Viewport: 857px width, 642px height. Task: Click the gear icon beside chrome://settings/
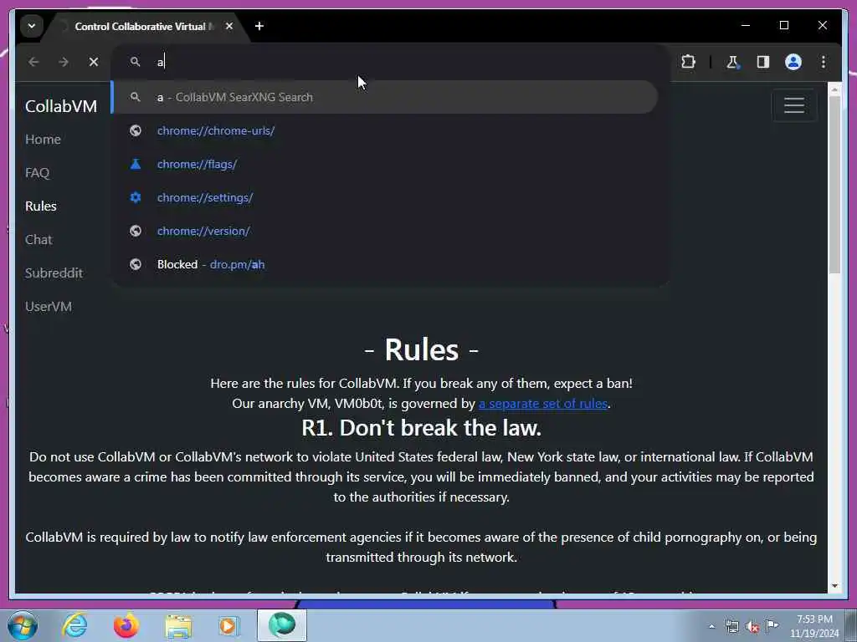136,197
